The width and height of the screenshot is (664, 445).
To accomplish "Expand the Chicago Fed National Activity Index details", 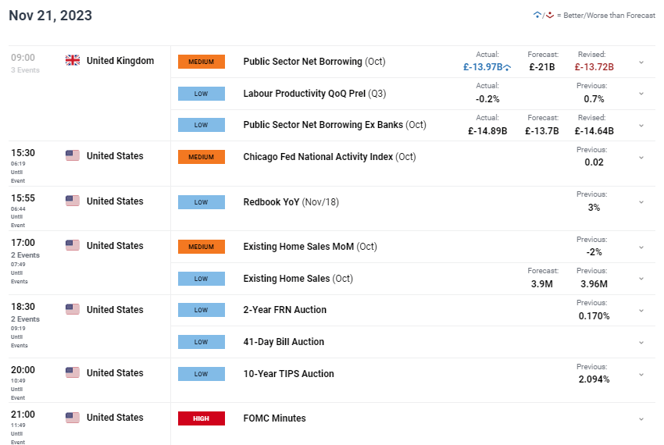I will click(x=641, y=157).
